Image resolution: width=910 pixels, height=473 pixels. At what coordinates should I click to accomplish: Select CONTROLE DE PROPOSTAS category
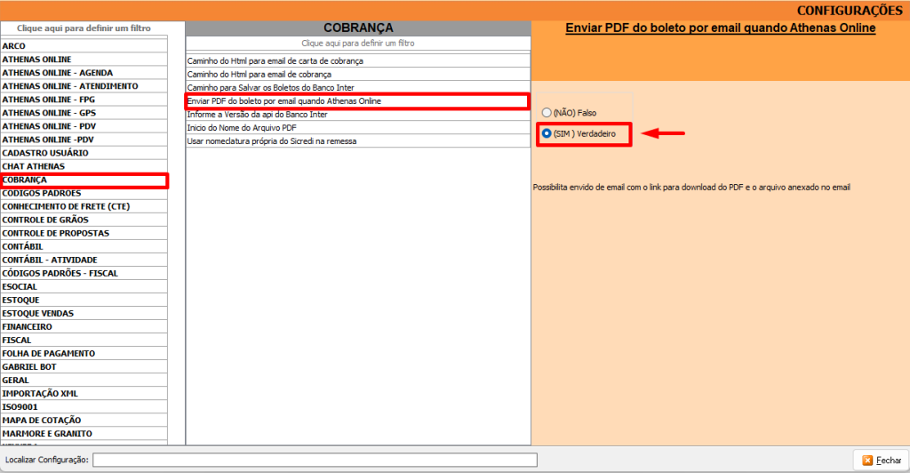click(x=84, y=233)
